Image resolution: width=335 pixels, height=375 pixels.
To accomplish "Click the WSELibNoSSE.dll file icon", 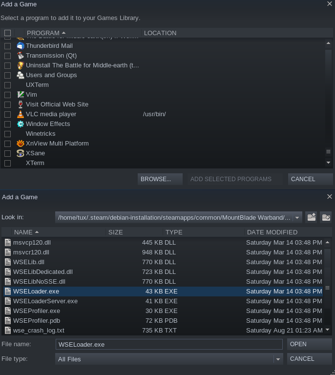I will 8,281.
